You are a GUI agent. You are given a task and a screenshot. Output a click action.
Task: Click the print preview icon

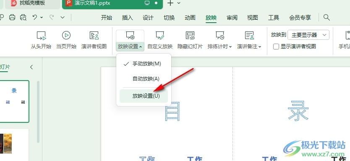click(23, 17)
